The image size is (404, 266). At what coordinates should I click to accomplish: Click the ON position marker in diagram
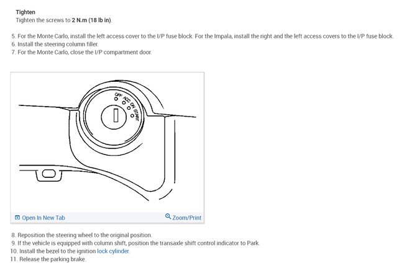pos(129,108)
